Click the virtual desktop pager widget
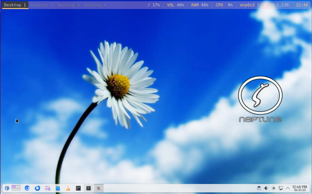This screenshot has width=312, height=194. click(x=16, y=188)
